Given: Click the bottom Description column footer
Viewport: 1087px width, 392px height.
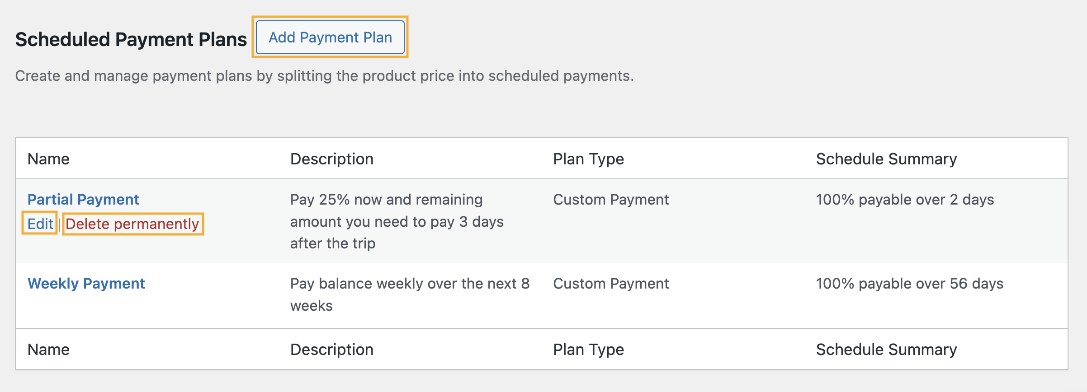Looking at the screenshot, I should tap(331, 350).
